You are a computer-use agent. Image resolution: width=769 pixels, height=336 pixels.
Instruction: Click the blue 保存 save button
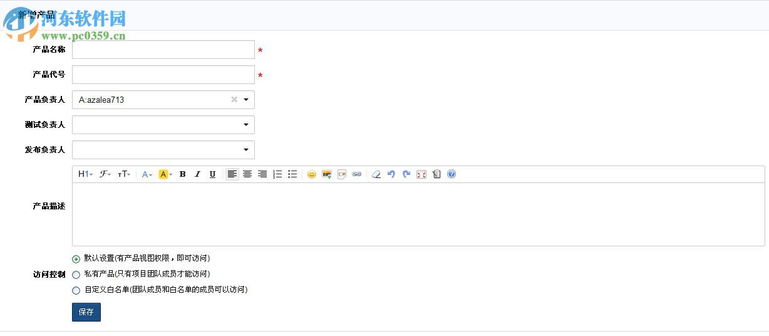[86, 312]
